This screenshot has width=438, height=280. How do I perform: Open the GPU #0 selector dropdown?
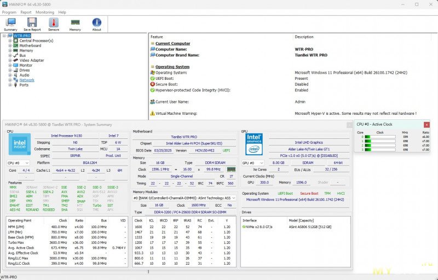click(x=253, y=163)
